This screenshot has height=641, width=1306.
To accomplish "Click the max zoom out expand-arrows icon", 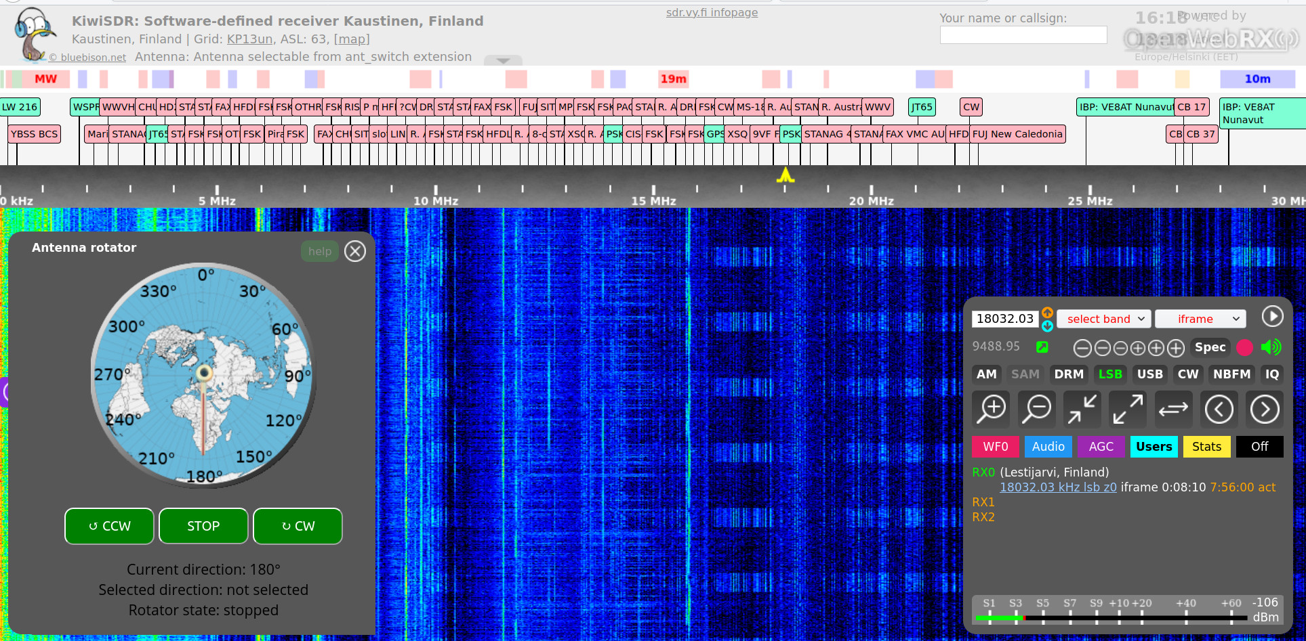I will tap(1128, 409).
